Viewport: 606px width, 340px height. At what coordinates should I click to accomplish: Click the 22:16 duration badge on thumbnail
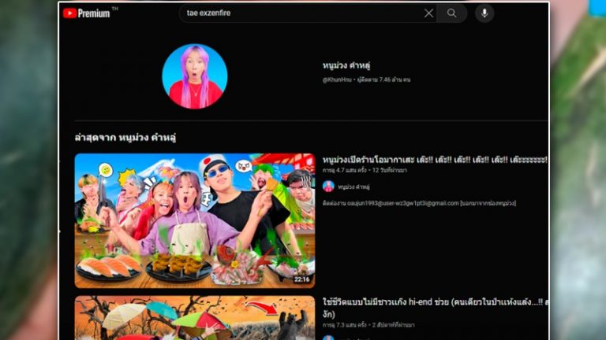(301, 279)
